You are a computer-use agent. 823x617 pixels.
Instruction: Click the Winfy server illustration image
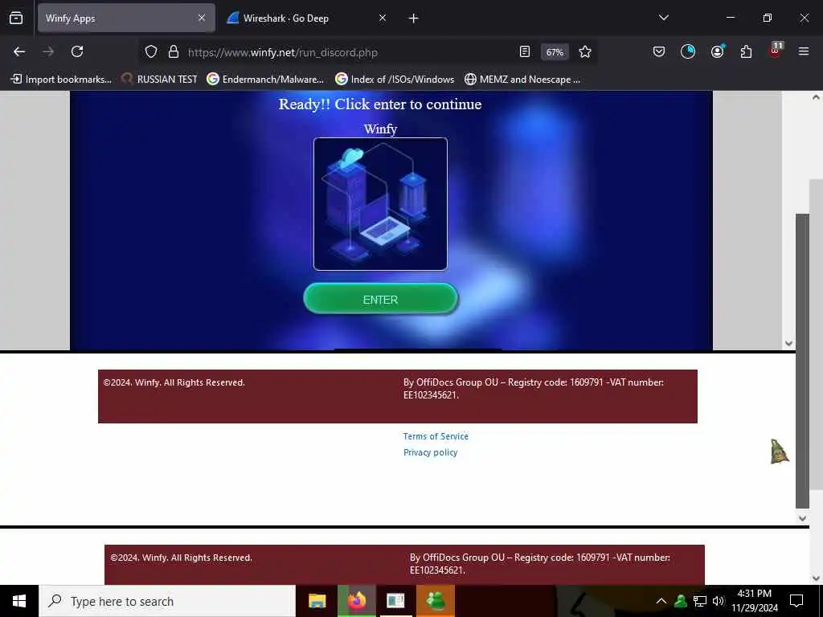click(x=380, y=204)
